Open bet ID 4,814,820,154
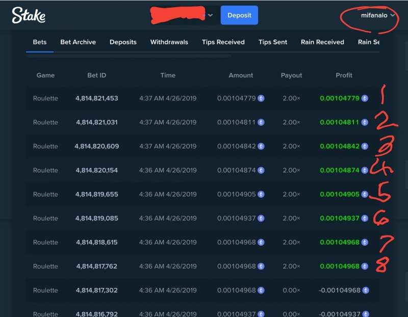Image resolution: width=408 pixels, height=317 pixels. point(96,170)
